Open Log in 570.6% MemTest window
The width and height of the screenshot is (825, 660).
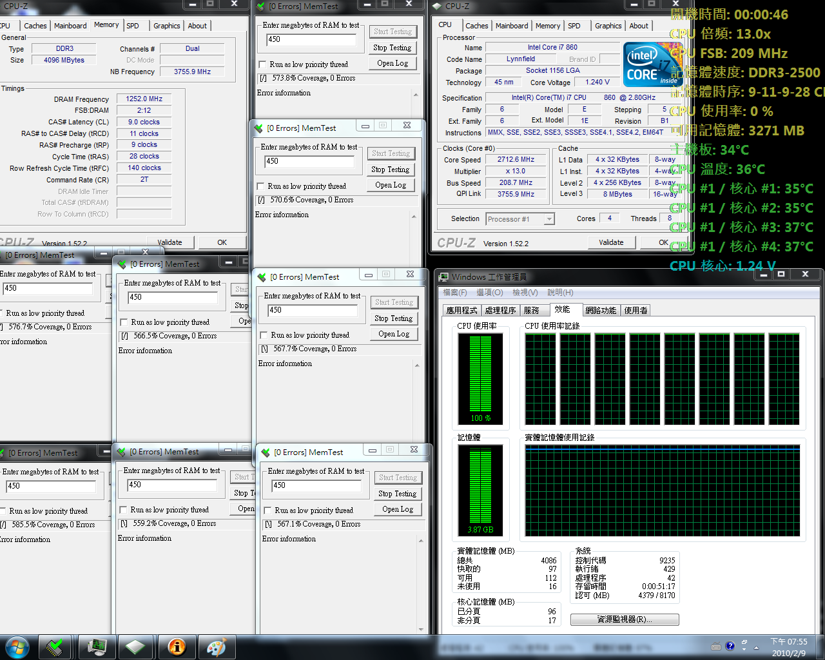point(391,185)
